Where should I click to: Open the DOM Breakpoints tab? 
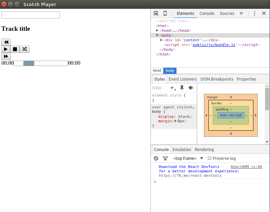[217, 79]
